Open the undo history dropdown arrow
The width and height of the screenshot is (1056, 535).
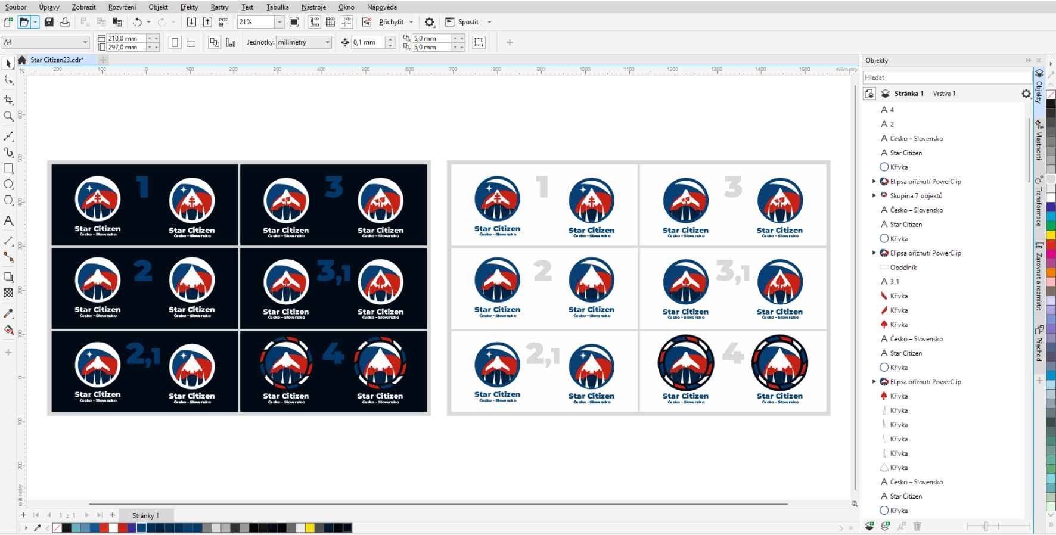[148, 22]
